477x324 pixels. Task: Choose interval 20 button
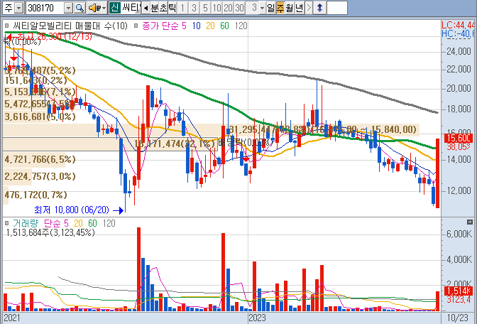coord(228,8)
